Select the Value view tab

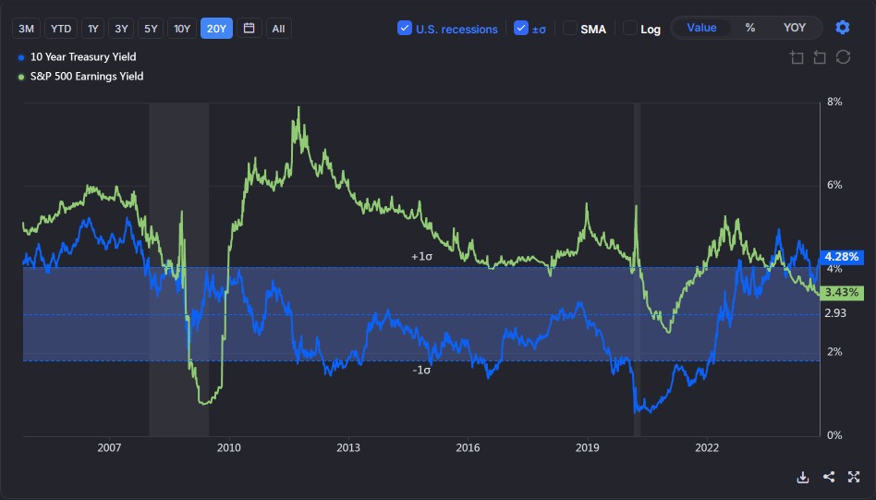(x=701, y=28)
